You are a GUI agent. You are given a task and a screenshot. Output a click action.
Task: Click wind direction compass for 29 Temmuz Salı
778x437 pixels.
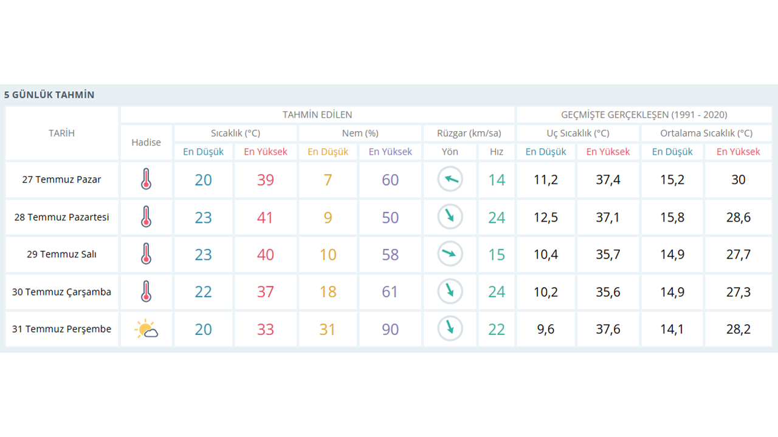pos(450,254)
